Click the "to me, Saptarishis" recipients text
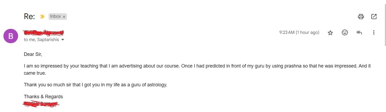The width and height of the screenshot is (386, 112). click(41, 40)
